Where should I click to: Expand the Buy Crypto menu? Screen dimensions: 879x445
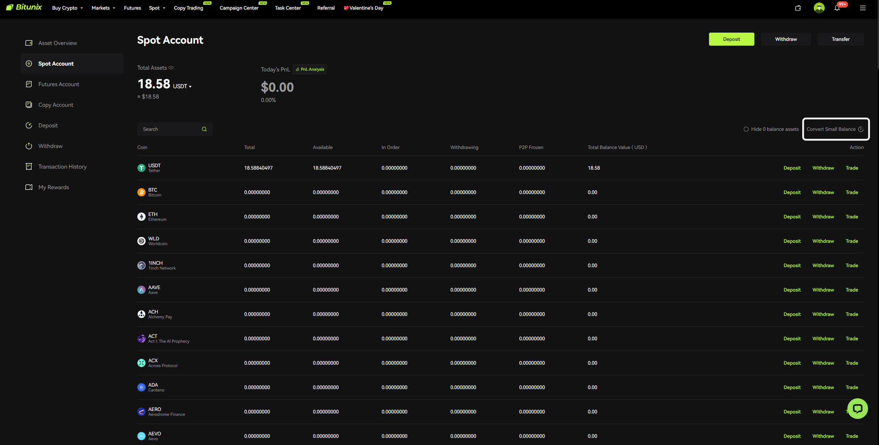67,8
